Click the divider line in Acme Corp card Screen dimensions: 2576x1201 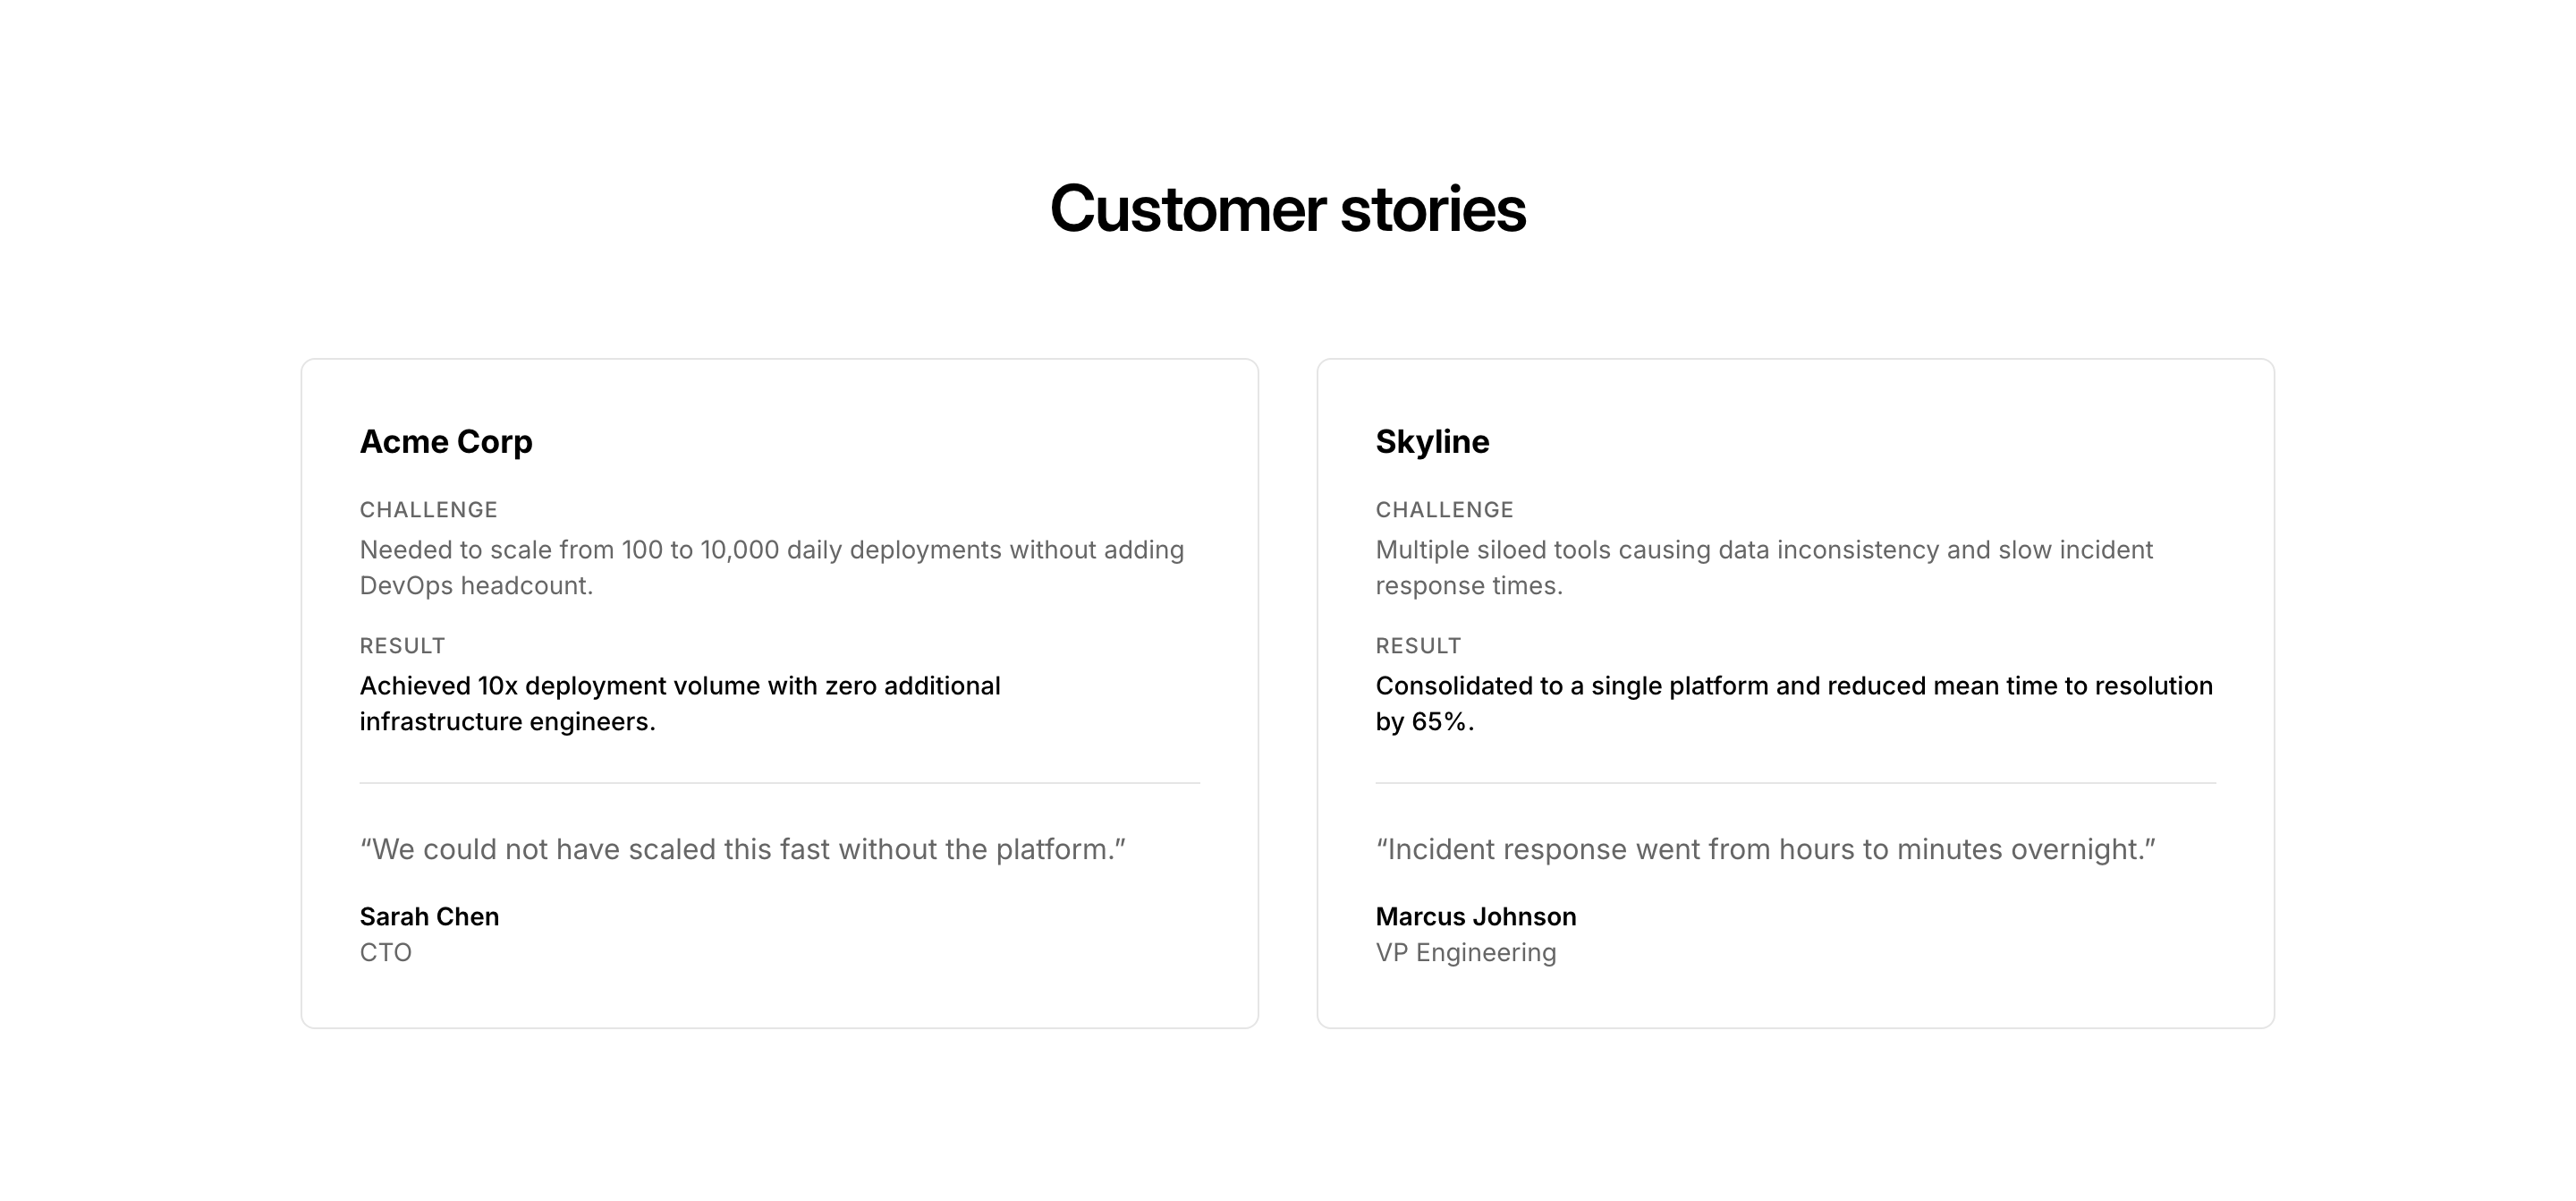coord(779,783)
